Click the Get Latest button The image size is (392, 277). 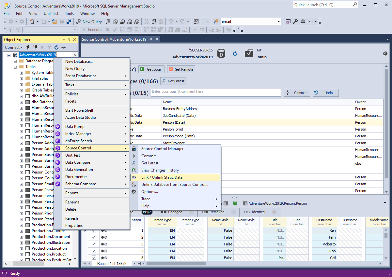click(173, 81)
